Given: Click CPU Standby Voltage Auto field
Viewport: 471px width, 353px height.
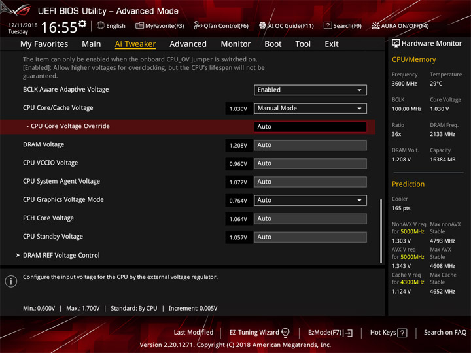Looking at the screenshot, I should coord(310,237).
